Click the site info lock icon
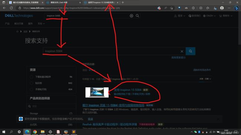The width and height of the screenshot is (241, 135). [20, 8]
